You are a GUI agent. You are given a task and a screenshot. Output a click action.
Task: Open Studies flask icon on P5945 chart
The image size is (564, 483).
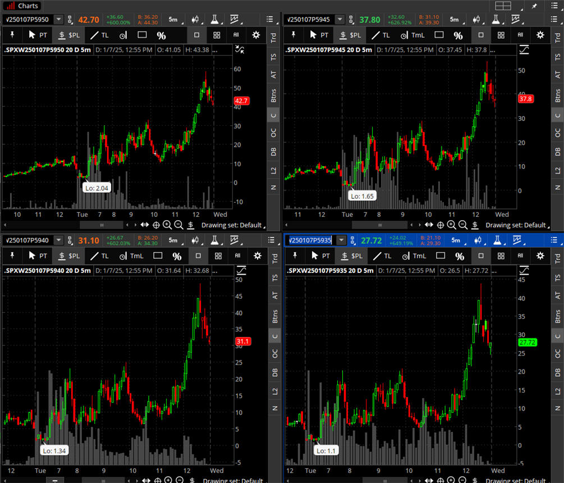coord(497,20)
